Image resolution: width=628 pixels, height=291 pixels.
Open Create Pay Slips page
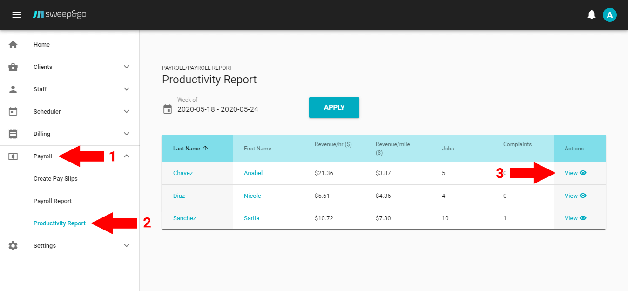55,179
